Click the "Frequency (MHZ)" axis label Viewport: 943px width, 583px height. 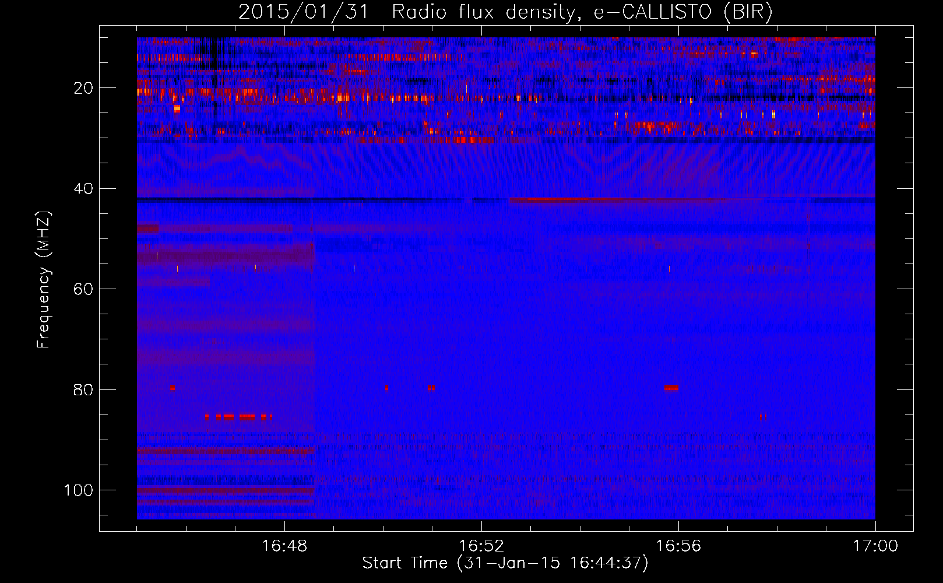[x=44, y=280]
